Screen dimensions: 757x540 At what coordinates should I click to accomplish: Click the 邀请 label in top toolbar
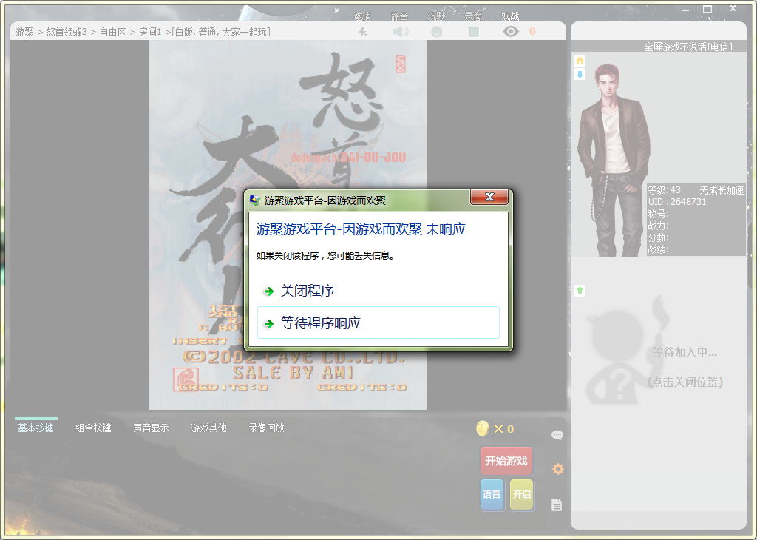(x=362, y=16)
